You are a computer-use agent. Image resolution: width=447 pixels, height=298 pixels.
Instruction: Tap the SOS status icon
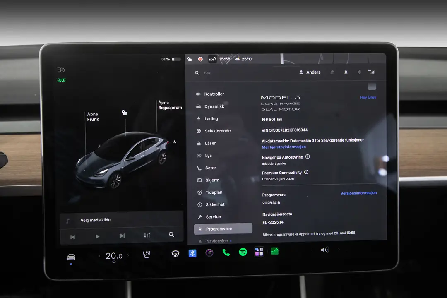coord(212,59)
